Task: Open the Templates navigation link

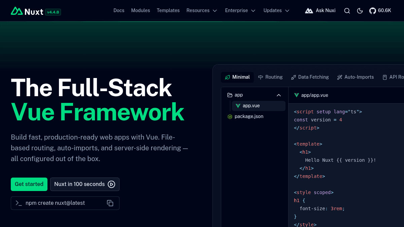Action: (x=168, y=10)
